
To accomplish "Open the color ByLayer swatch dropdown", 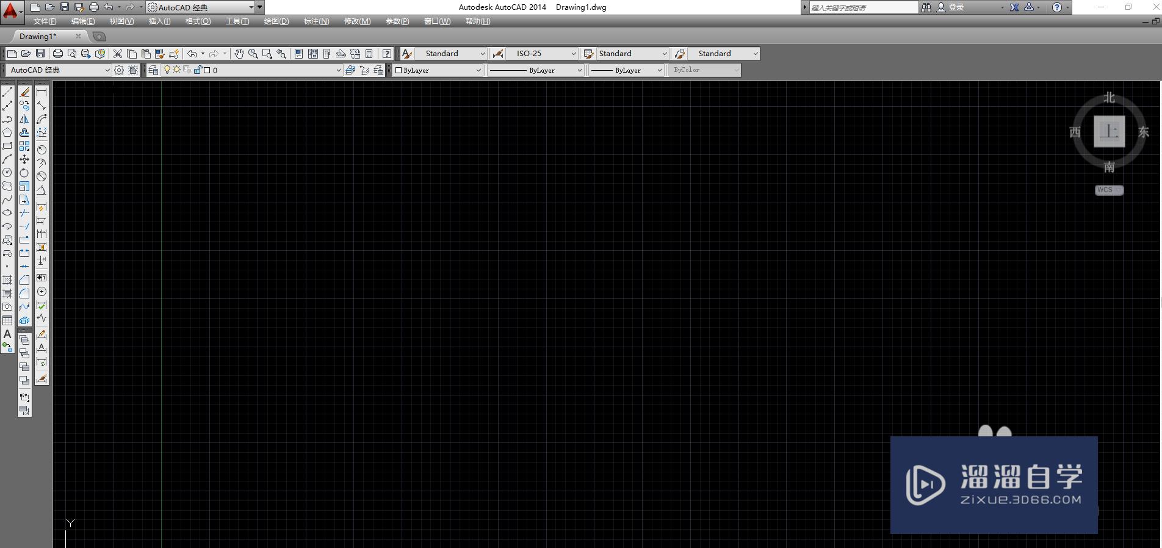I will (438, 70).
